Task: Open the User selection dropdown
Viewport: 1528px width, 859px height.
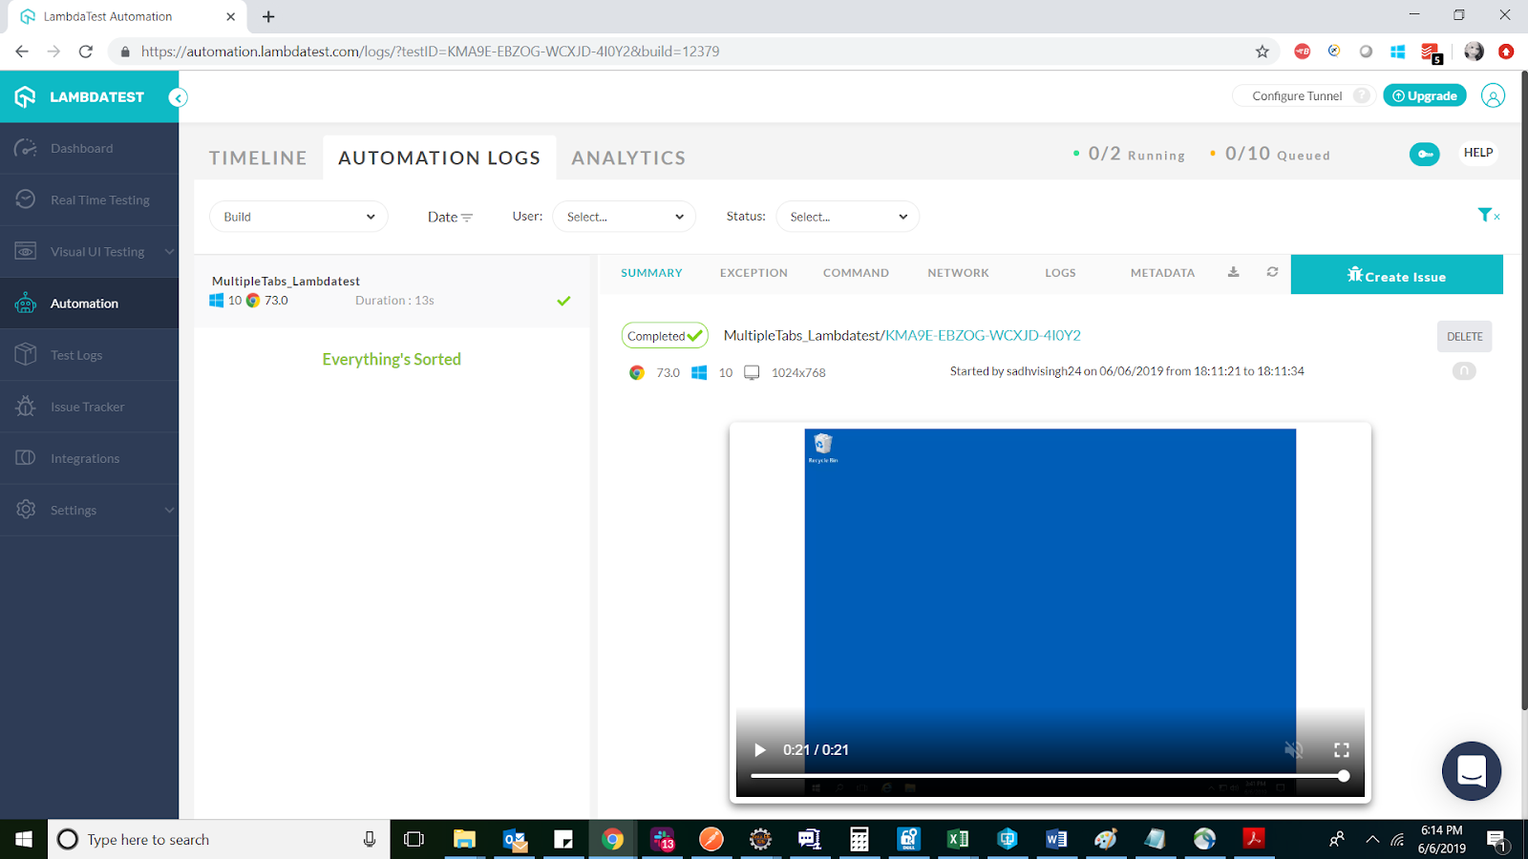Action: tap(624, 217)
